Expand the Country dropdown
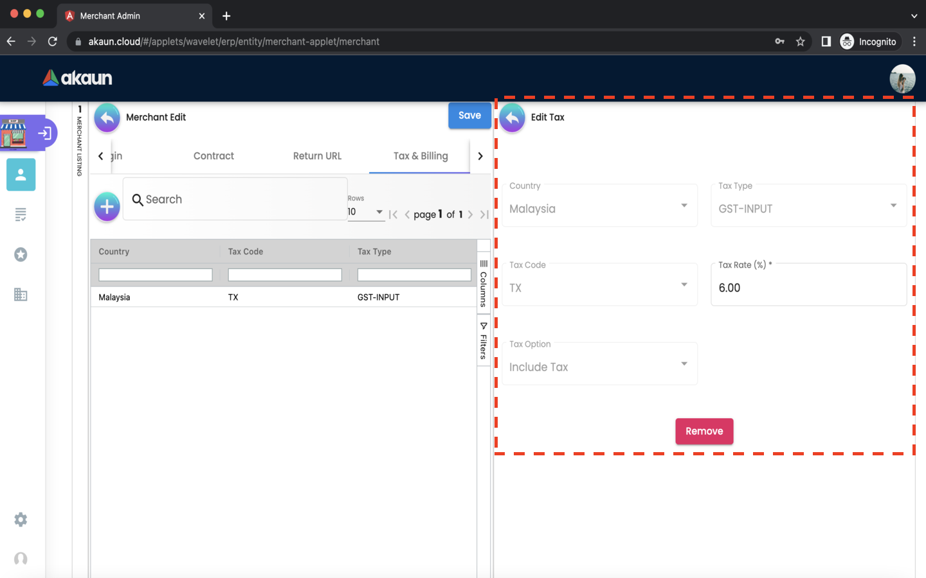Screen dimensions: 926x578 coord(599,208)
